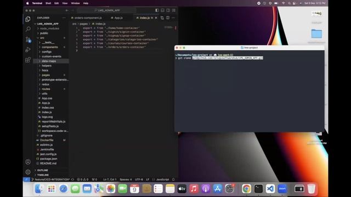Image resolution: width=351 pixels, height=197 pixels.
Task: Open errors and warnings in status bar
Action: tap(83, 179)
